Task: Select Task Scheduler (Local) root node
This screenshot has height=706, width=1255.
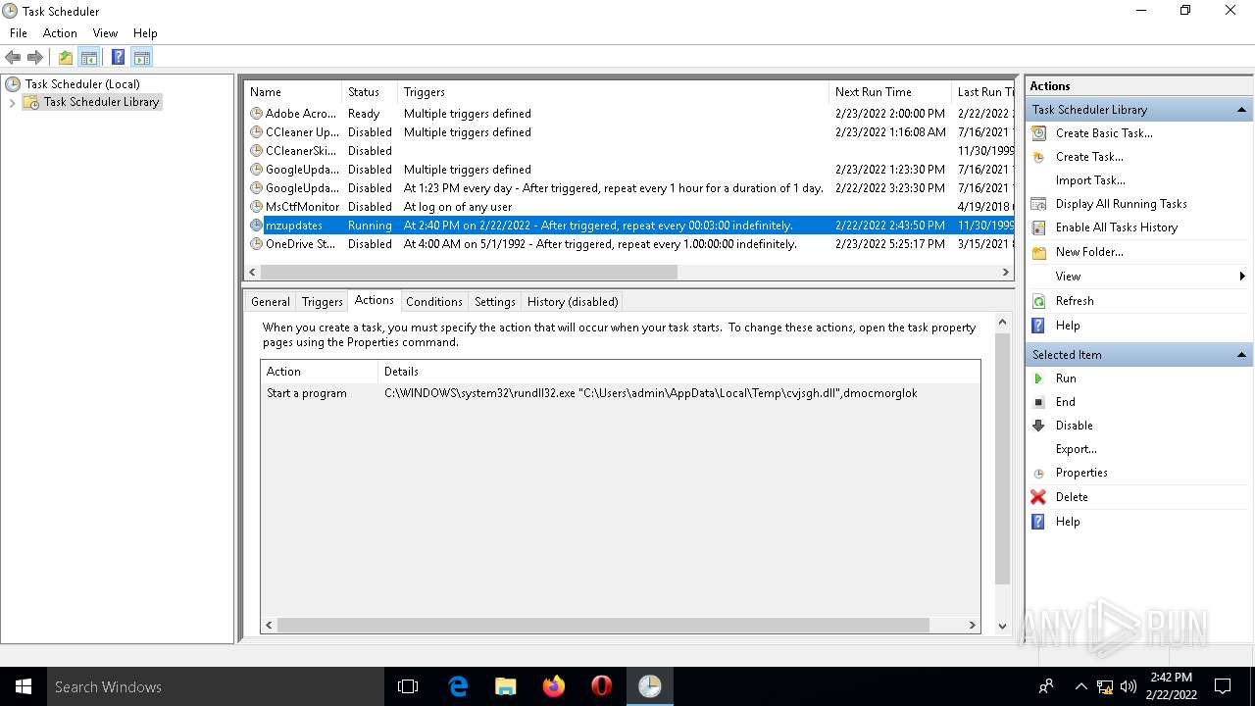Action: point(82,84)
